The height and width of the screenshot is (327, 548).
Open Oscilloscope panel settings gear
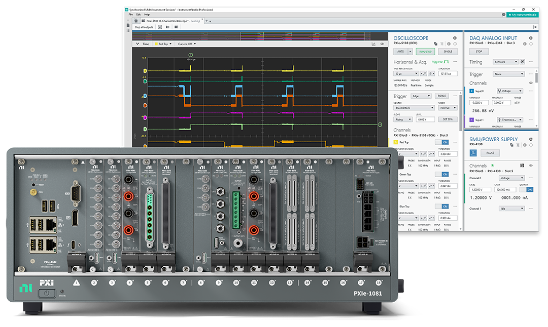click(455, 38)
